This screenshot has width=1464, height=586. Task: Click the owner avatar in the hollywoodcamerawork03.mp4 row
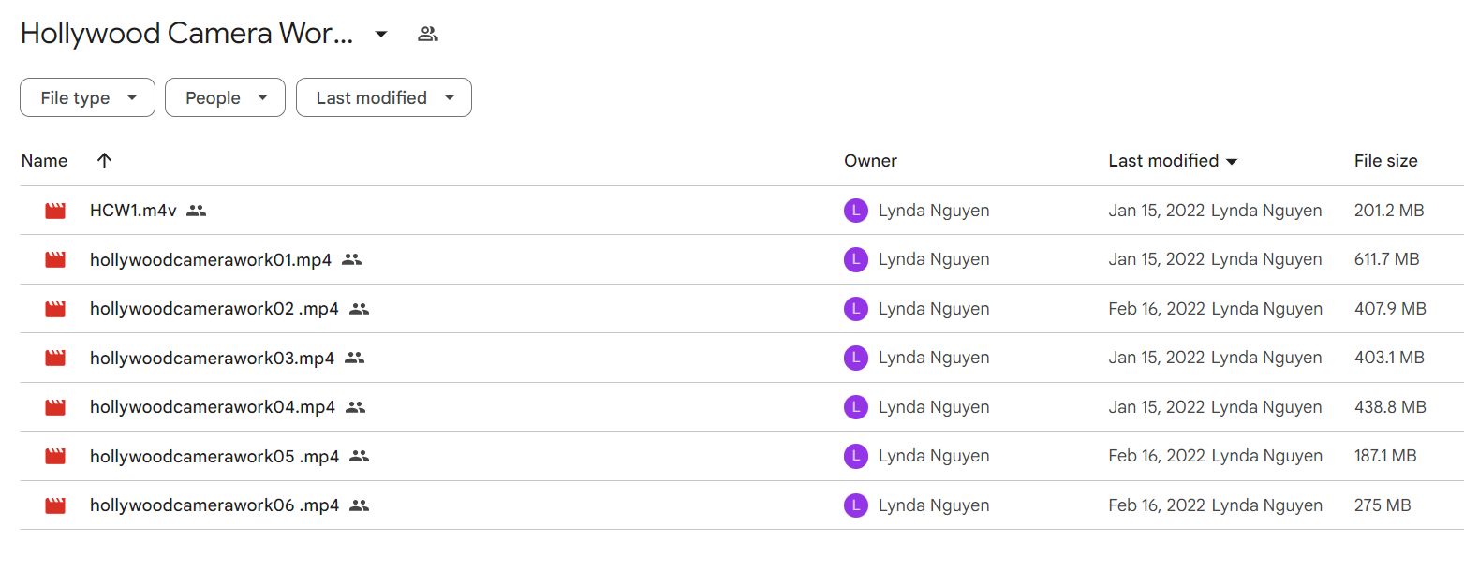point(856,358)
